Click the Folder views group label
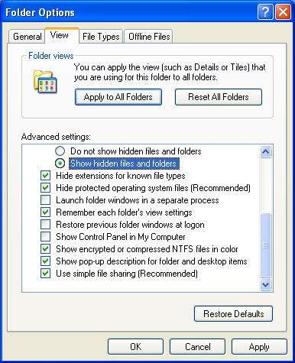 pos(51,56)
